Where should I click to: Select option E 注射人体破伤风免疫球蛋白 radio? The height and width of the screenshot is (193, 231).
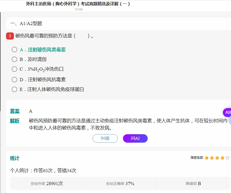click(x=14, y=89)
